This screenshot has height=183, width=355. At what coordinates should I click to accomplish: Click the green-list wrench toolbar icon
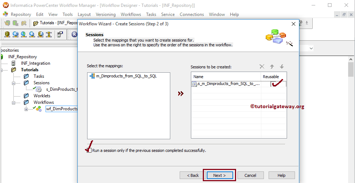[x=16, y=23]
